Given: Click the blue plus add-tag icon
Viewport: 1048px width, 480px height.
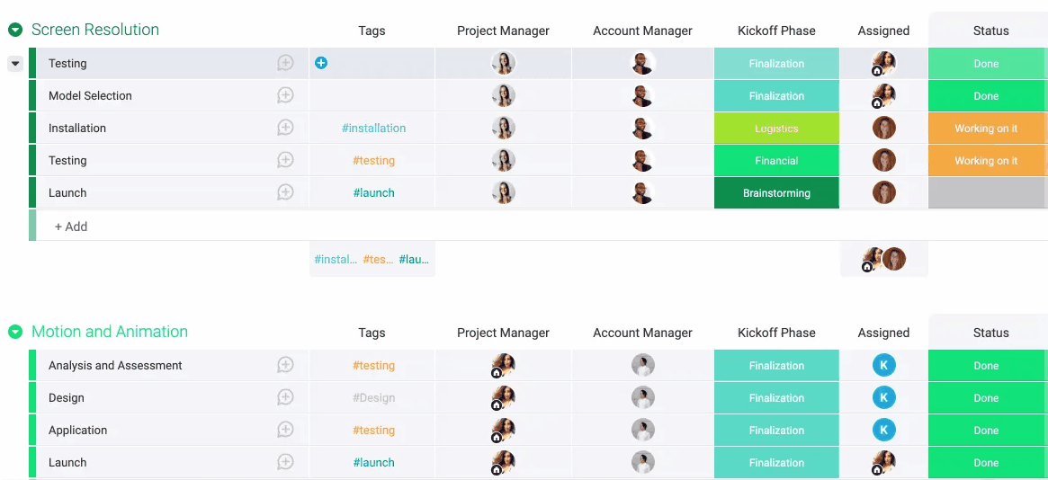Looking at the screenshot, I should pyautogui.click(x=321, y=63).
